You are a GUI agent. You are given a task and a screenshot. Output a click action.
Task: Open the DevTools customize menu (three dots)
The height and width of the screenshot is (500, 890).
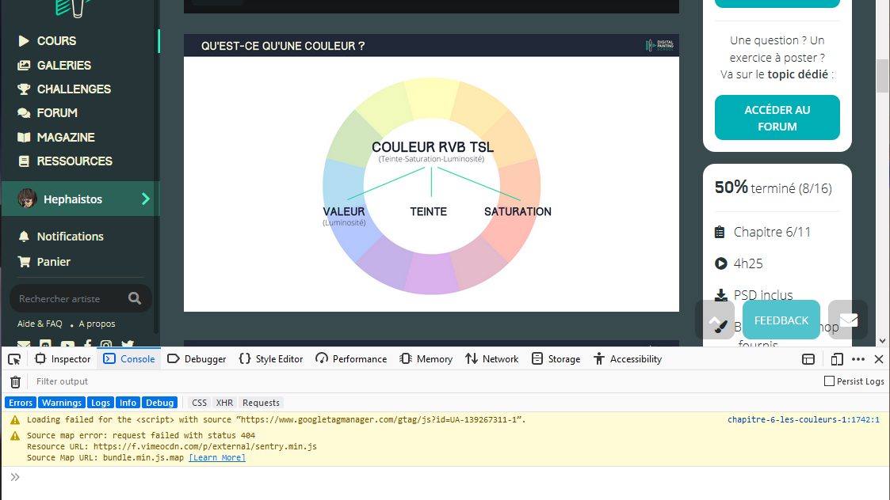pyautogui.click(x=858, y=358)
